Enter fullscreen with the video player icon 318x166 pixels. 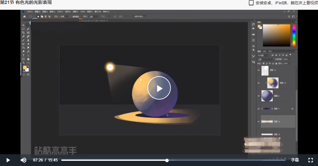tap(311, 160)
